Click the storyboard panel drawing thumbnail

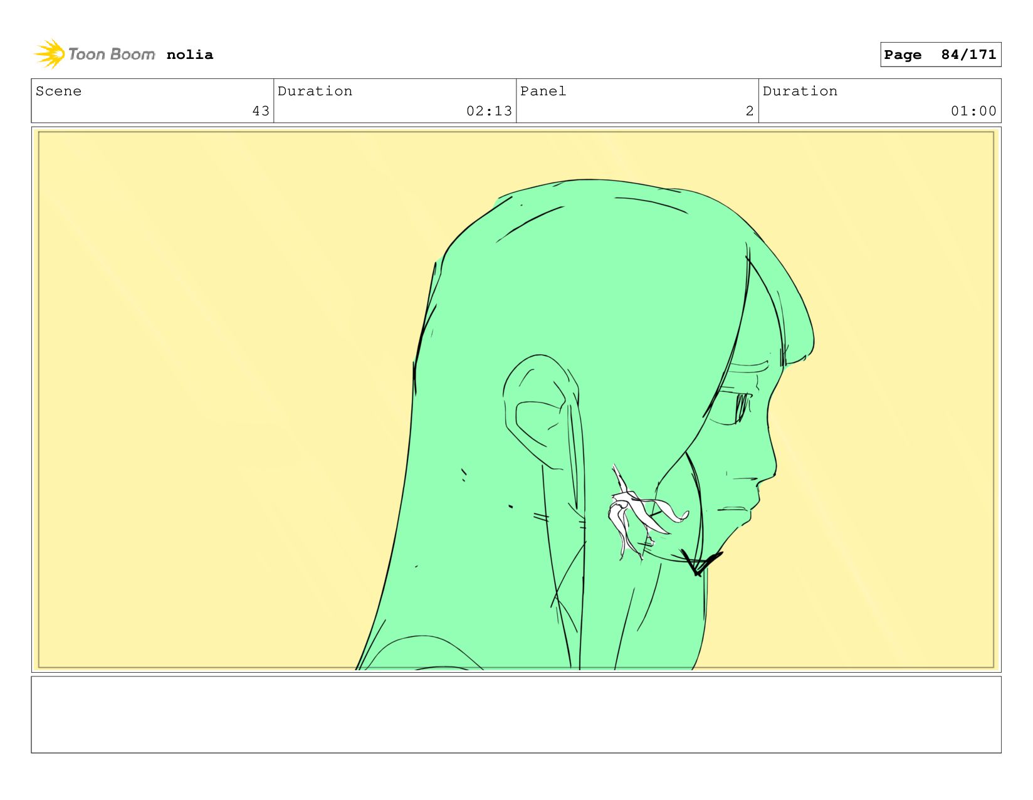click(x=516, y=399)
